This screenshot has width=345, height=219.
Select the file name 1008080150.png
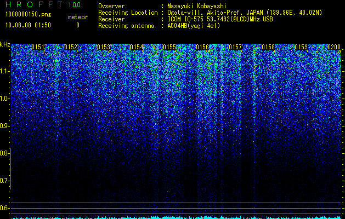pyautogui.click(x=29, y=14)
